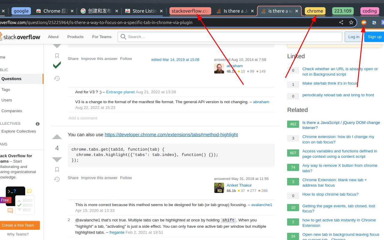
Task: Open Aniket Thakur's avatar picture
Action: 219,188
